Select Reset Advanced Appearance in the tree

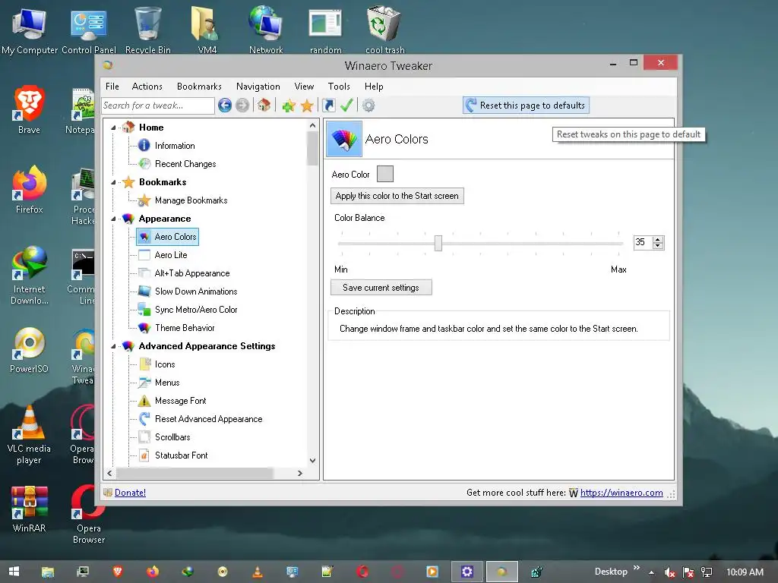click(x=208, y=419)
